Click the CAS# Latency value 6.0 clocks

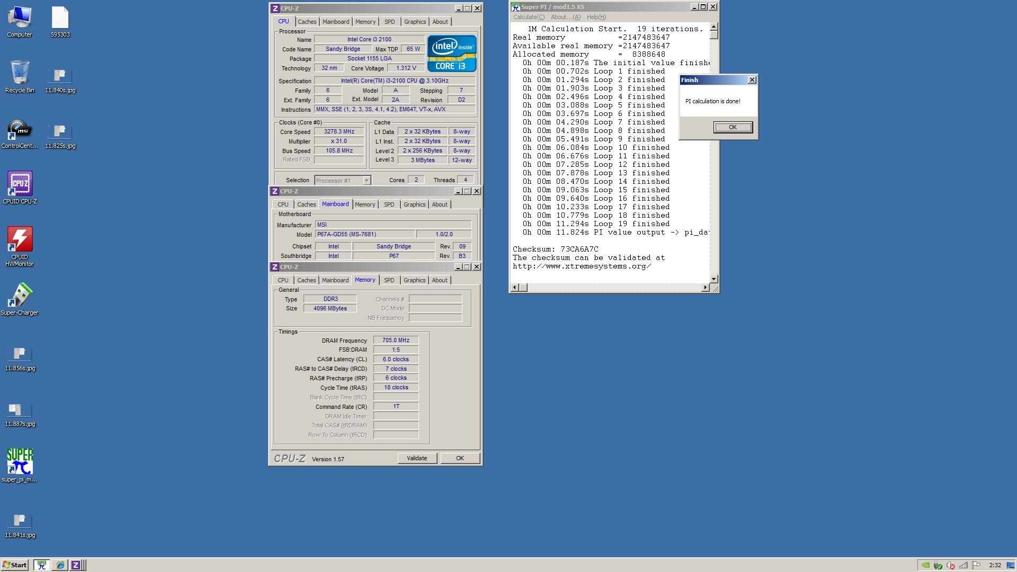point(396,360)
